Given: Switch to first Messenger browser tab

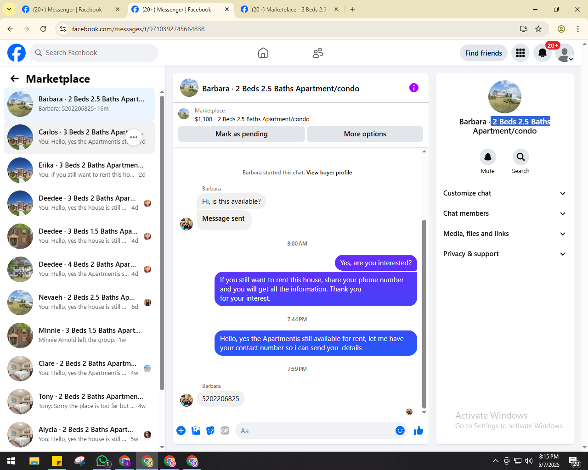Looking at the screenshot, I should [71, 9].
